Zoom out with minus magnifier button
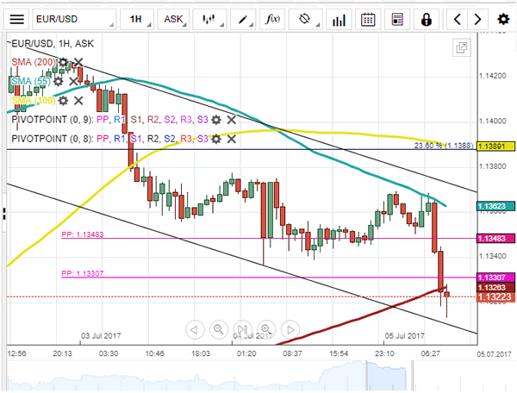Image resolution: width=517 pixels, height=393 pixels. (219, 329)
